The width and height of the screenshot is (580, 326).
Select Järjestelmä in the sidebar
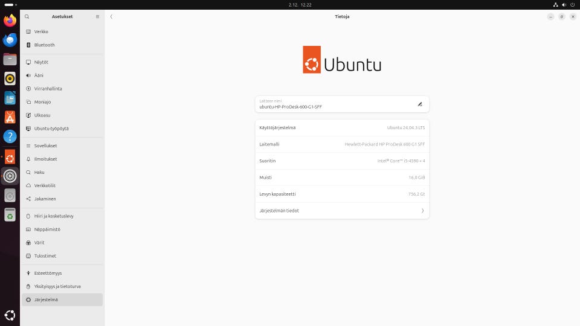62,300
